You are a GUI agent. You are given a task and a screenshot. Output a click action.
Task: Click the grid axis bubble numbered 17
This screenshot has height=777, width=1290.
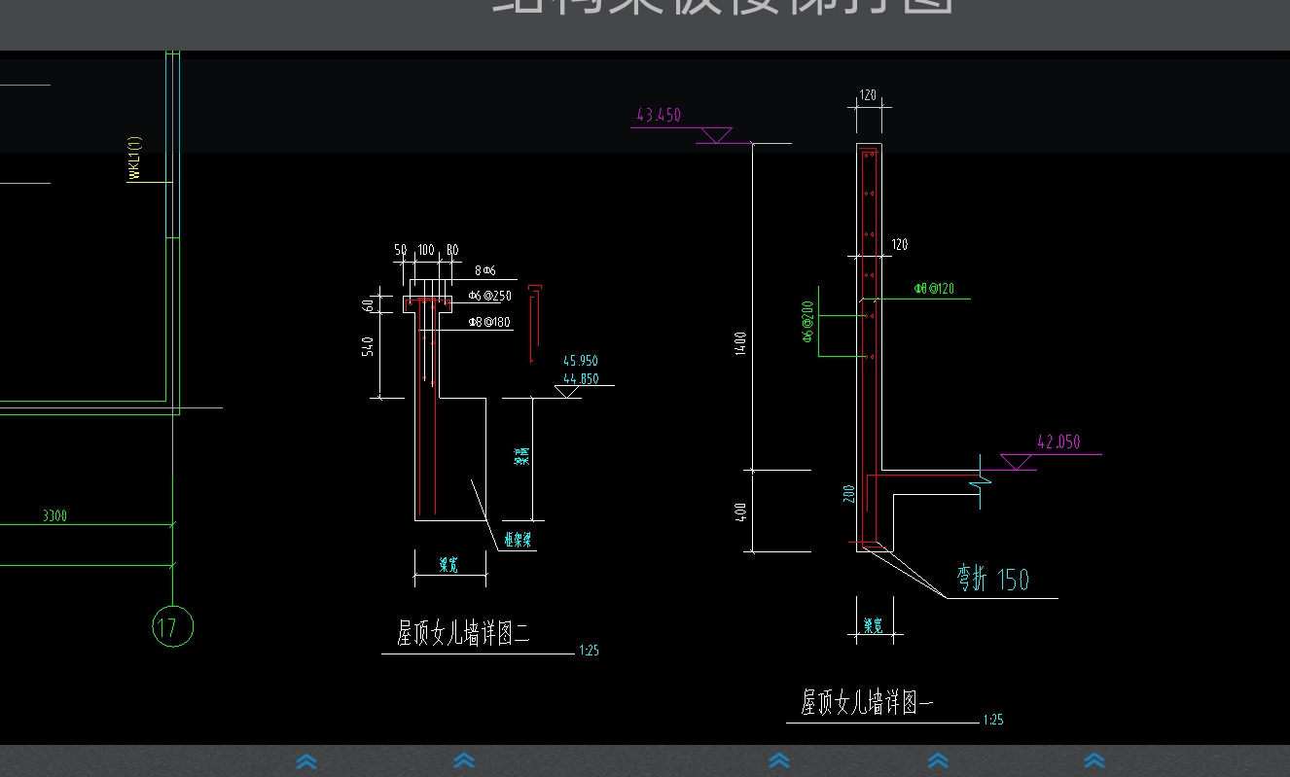[173, 627]
